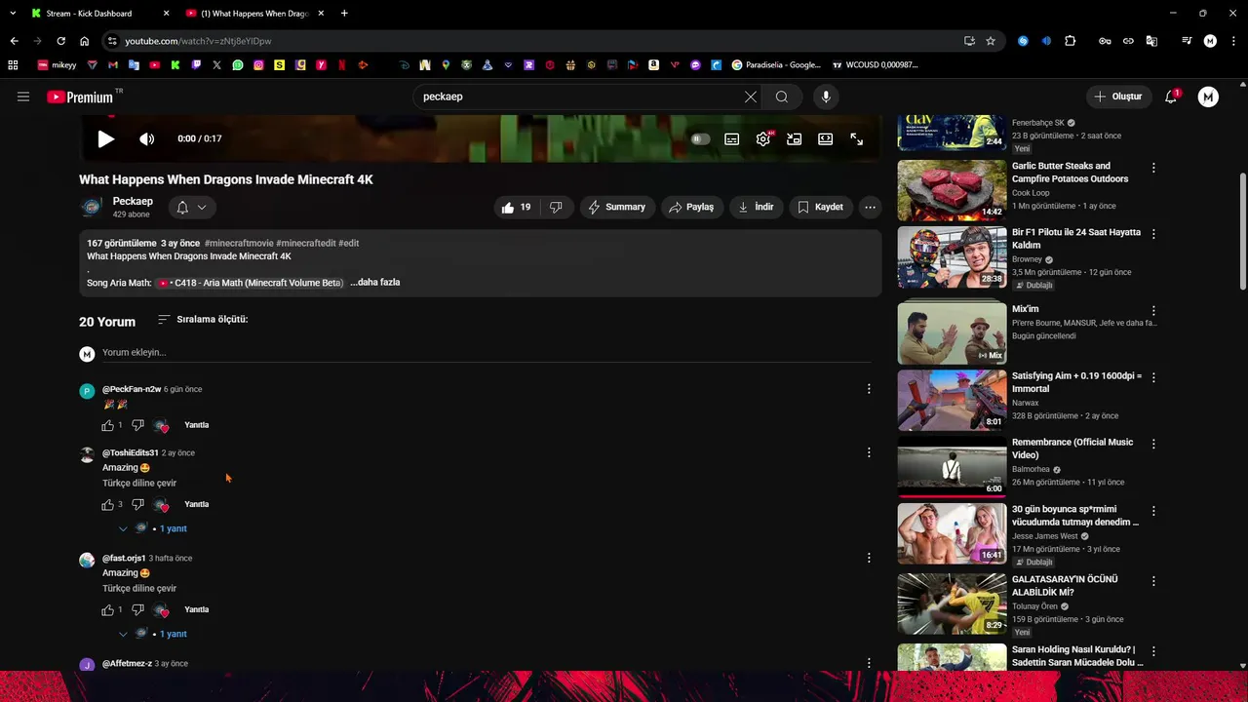Open notifications bell in header
Viewport: 1248px width, 702px height.
coord(1172,97)
